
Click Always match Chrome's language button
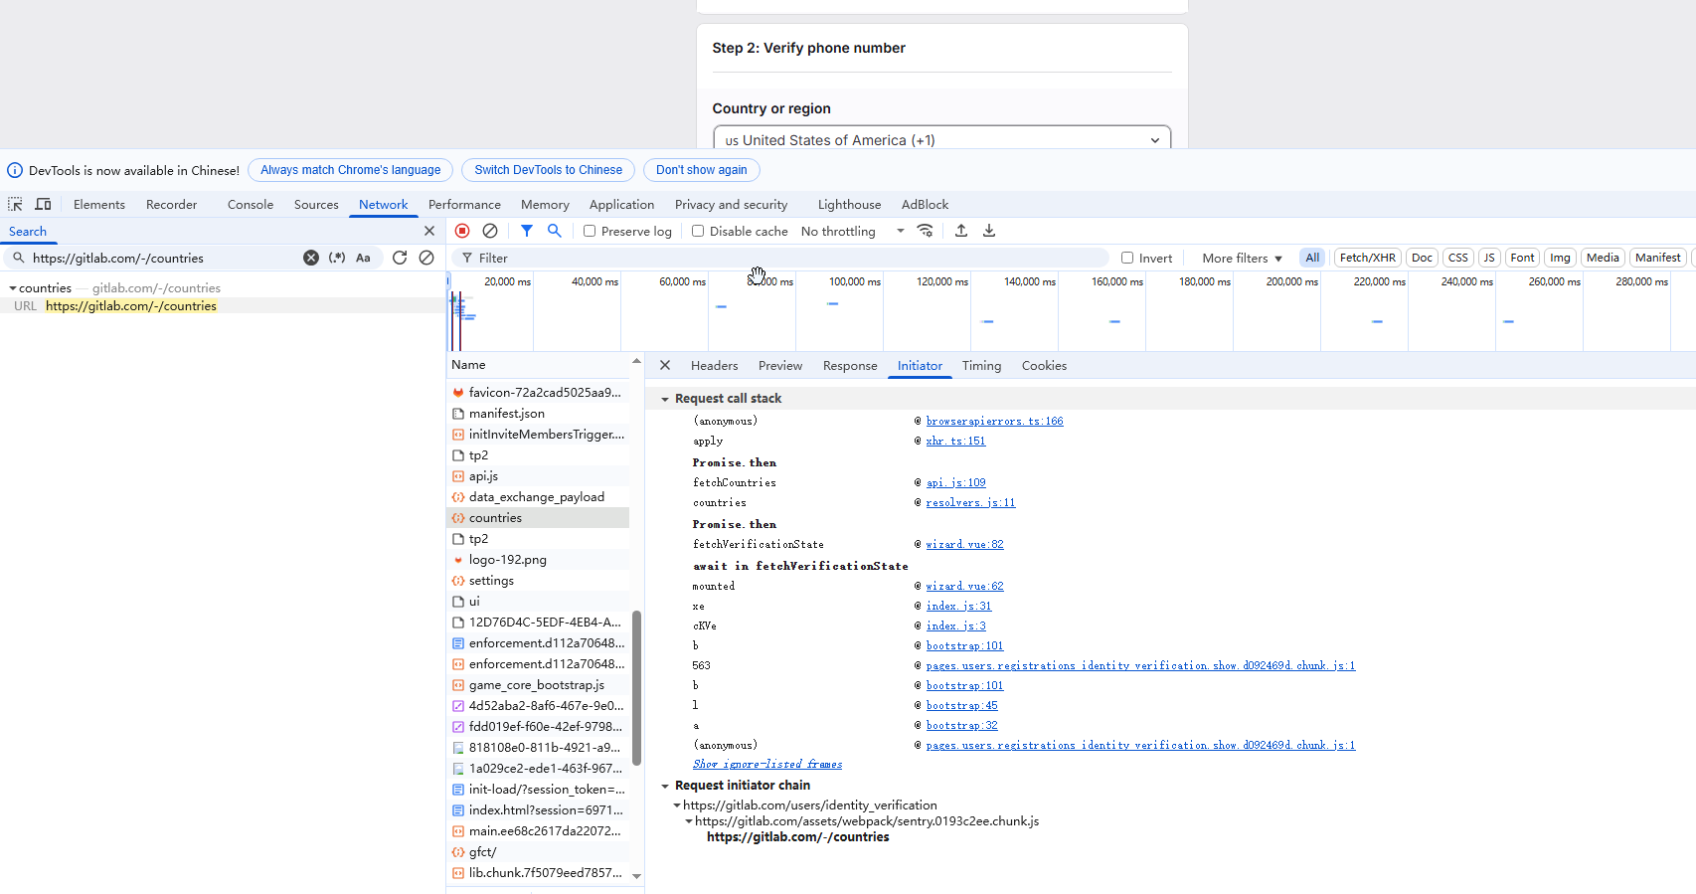coord(351,170)
